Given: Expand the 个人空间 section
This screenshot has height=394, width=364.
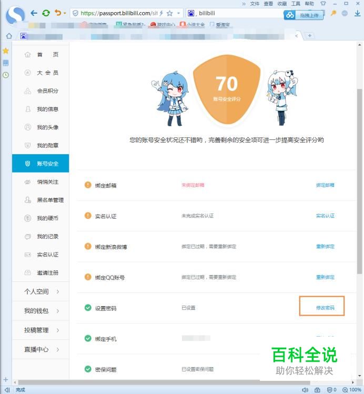Looking at the screenshot, I should (x=41, y=291).
